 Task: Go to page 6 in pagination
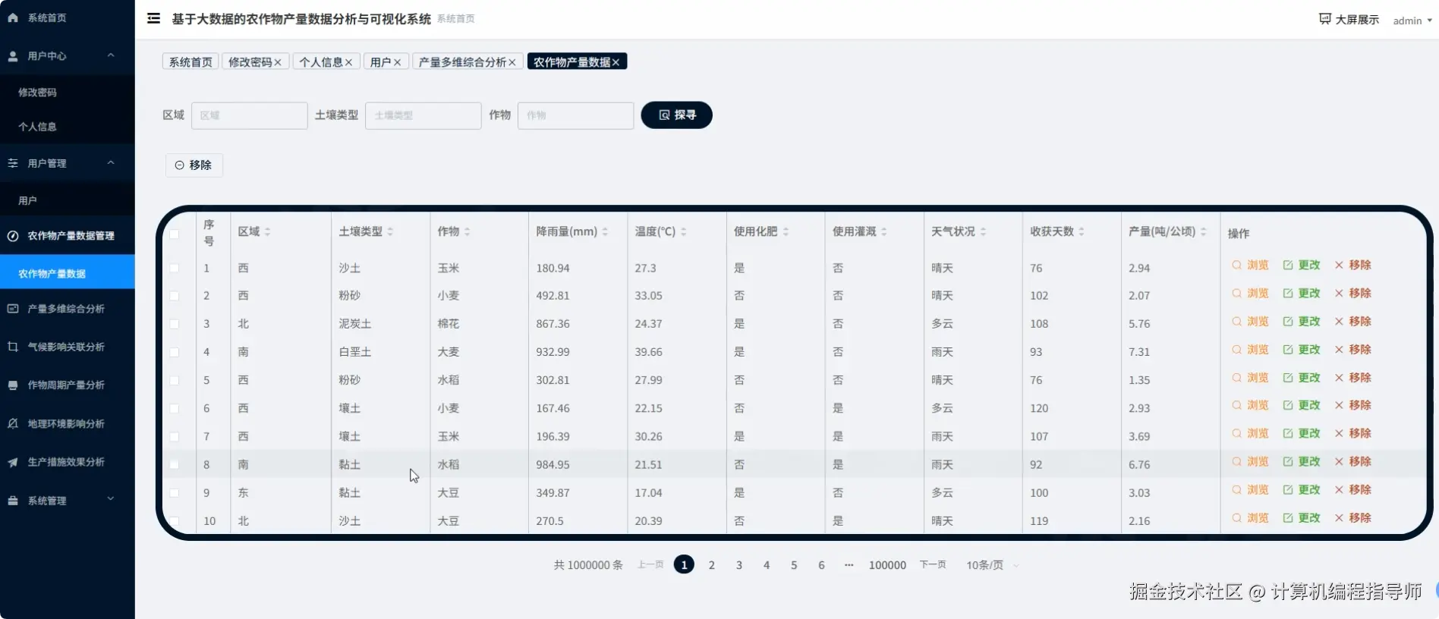821,565
